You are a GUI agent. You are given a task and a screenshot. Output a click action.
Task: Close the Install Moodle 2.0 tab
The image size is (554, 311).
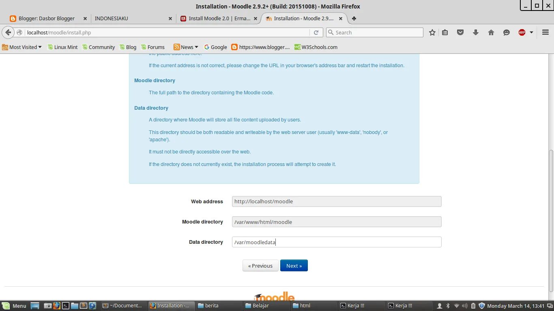pos(256,19)
